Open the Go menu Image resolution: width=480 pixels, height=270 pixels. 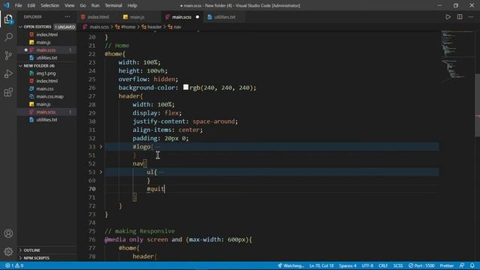coord(83,5)
